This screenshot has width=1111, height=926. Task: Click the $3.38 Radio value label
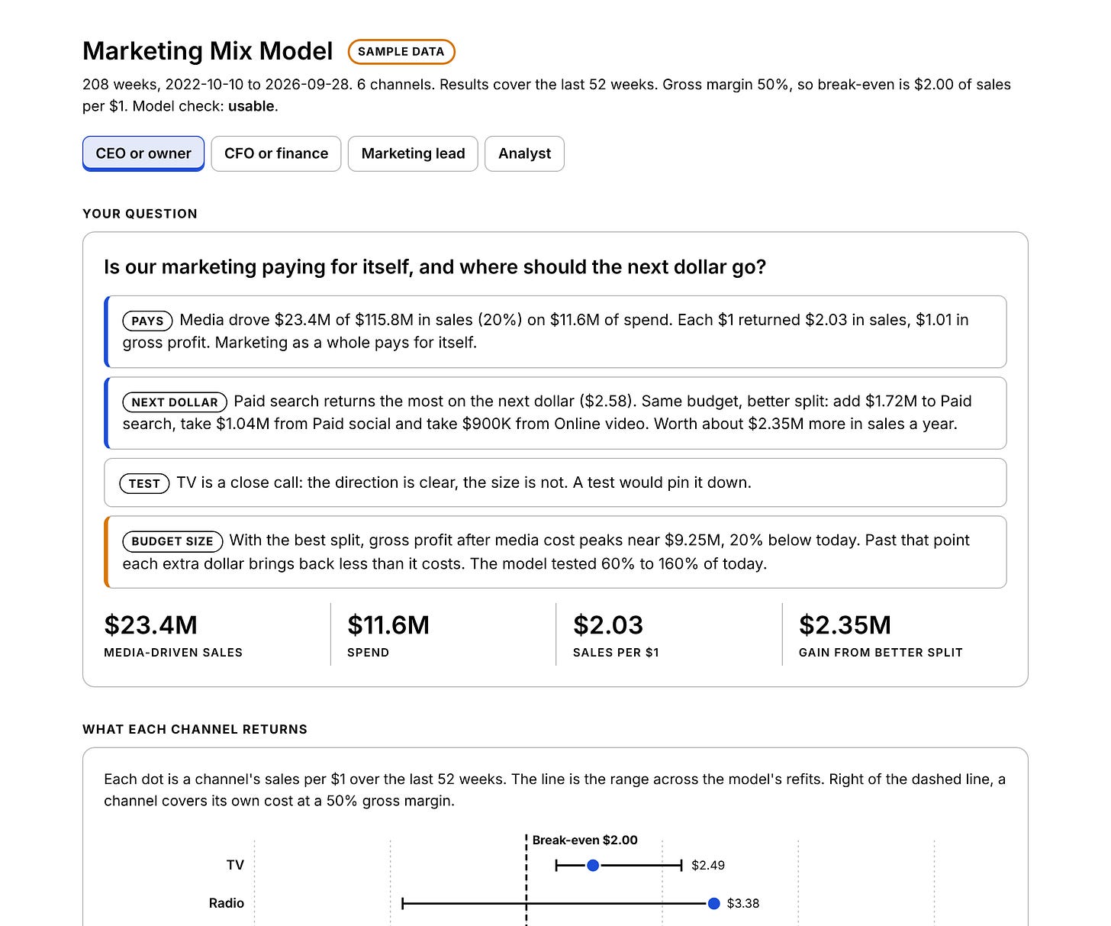(743, 903)
